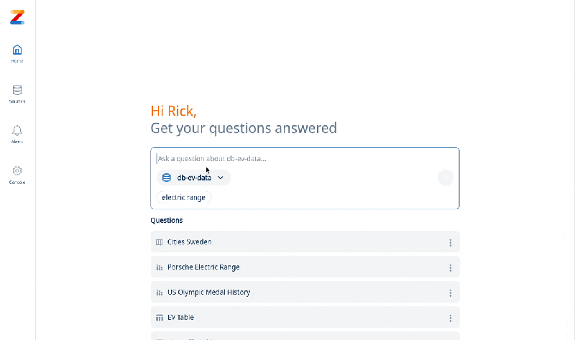Screen dimensions: 575x340
Task: Click the EV Table icon
Action: point(160,318)
